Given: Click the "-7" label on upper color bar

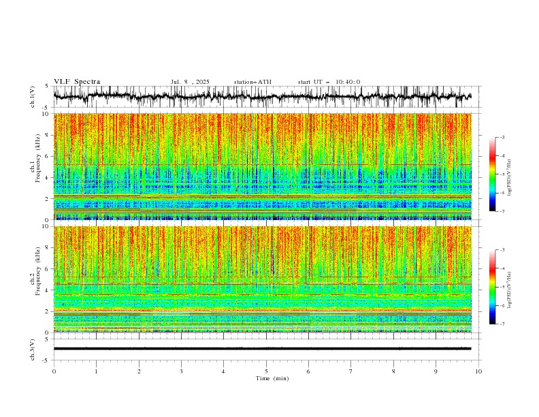Looking at the screenshot, I should click(x=502, y=211).
